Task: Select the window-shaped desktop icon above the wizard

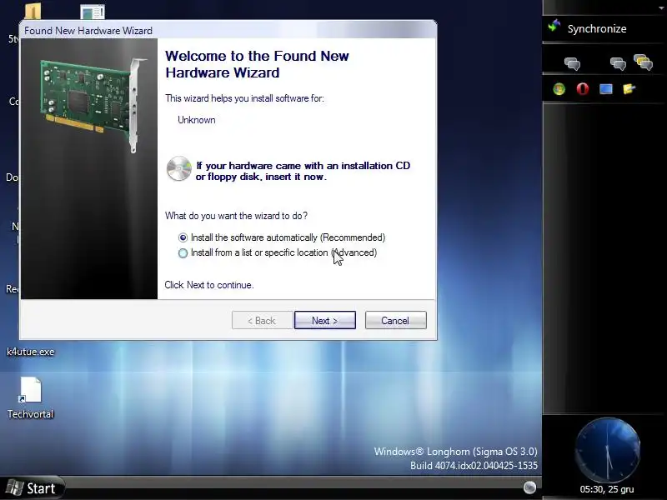Action: click(93, 12)
